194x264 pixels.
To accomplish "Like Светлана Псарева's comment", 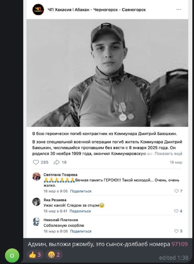I will 176,191.
